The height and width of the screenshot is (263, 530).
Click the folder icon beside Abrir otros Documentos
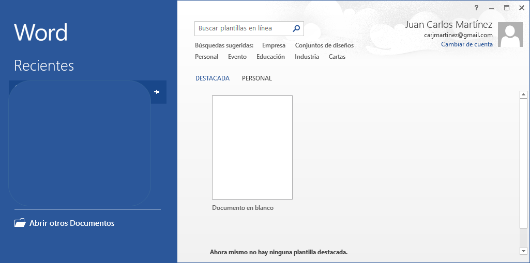pos(20,223)
